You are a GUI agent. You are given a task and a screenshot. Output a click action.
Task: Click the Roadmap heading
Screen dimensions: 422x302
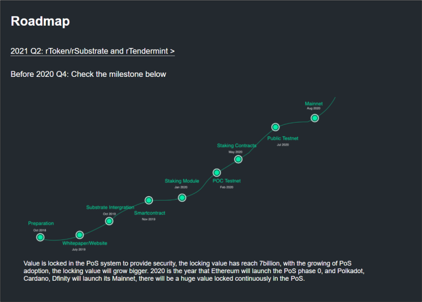point(40,22)
